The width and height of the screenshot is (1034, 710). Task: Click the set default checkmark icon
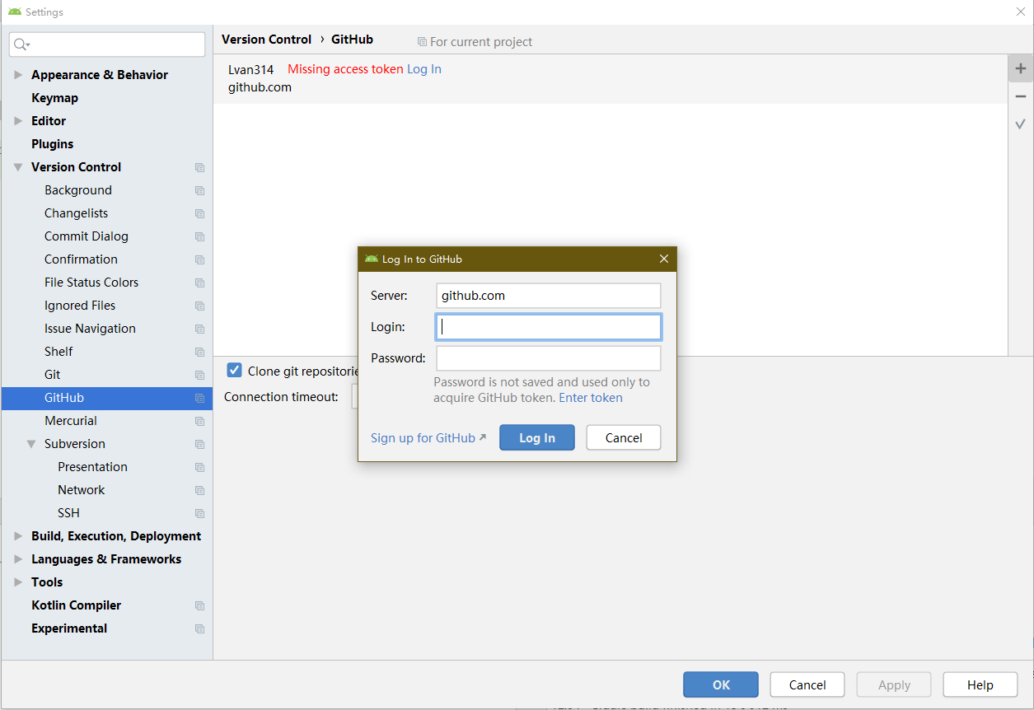pos(1020,124)
